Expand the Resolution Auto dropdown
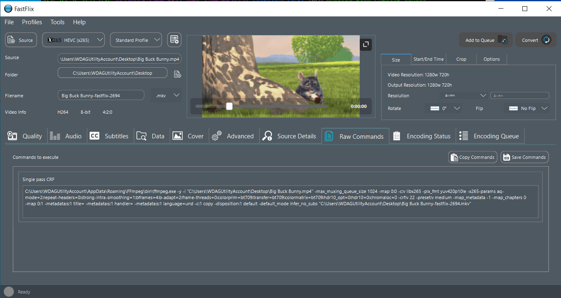The width and height of the screenshot is (561, 298). pos(465,96)
